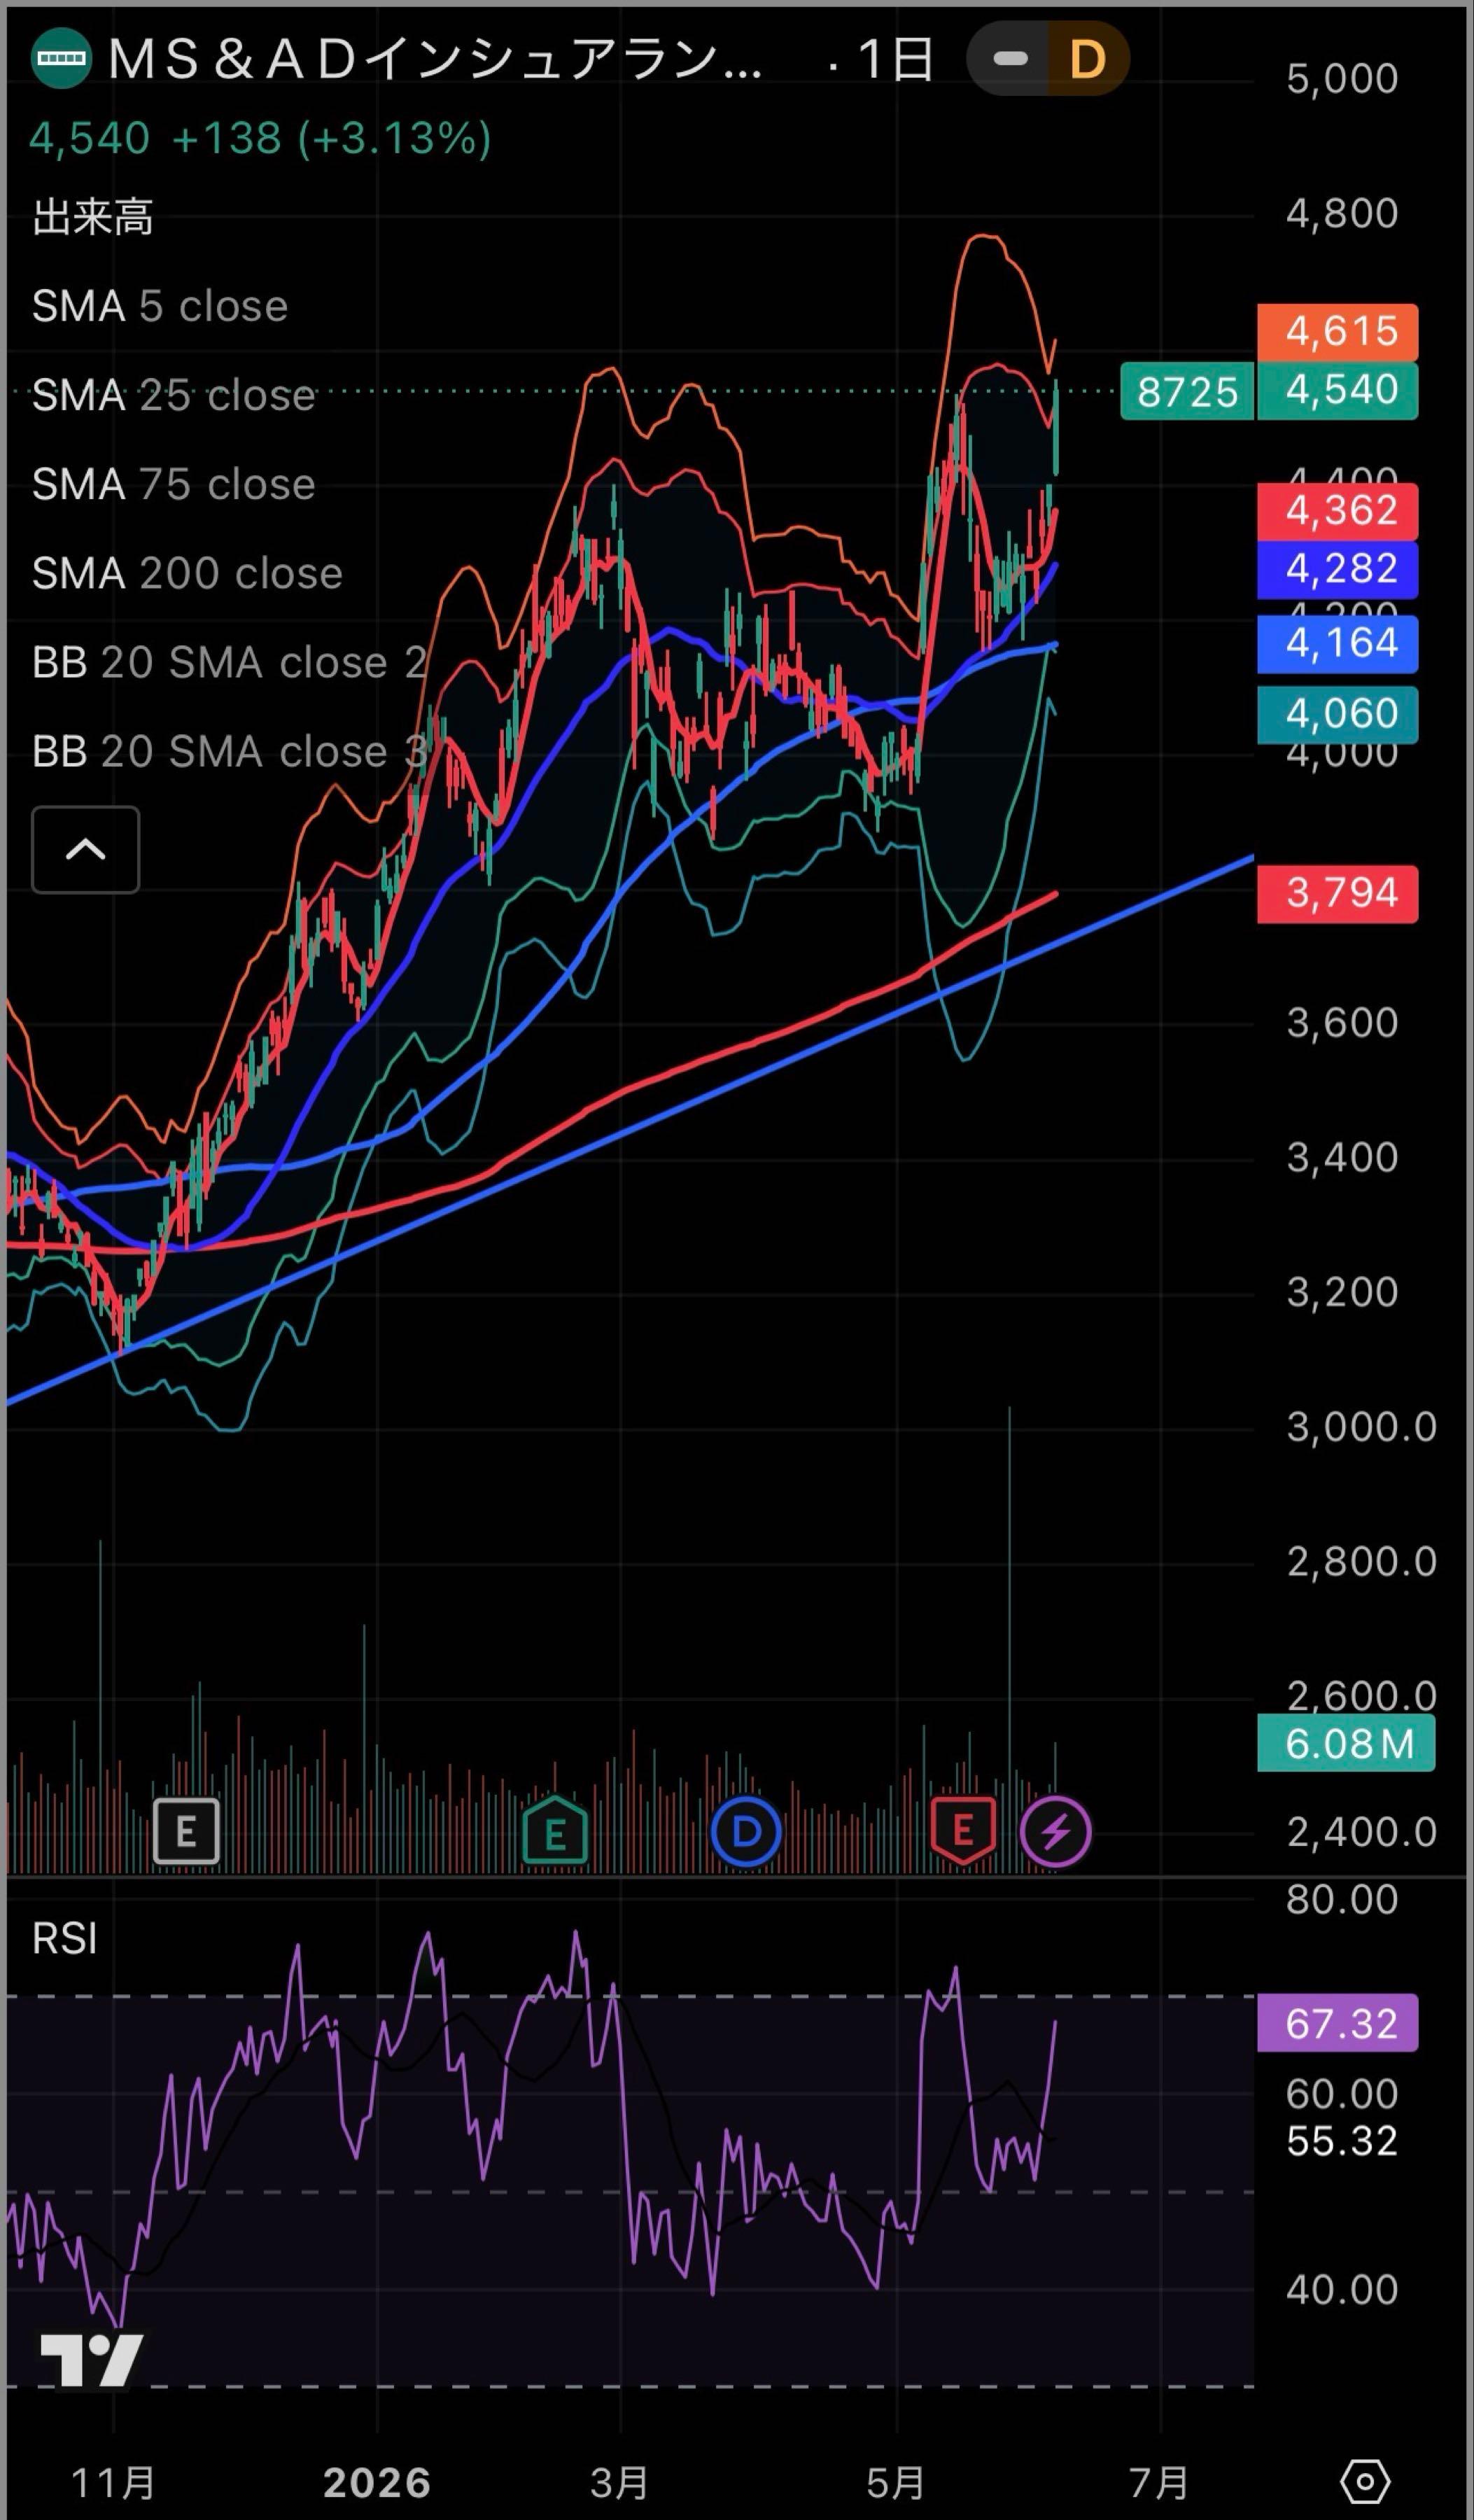Tap the 6.08M volume label
1474x2520 pixels.
pos(1346,1743)
